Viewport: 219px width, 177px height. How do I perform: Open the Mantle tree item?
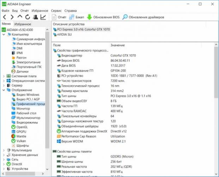click(19, 136)
